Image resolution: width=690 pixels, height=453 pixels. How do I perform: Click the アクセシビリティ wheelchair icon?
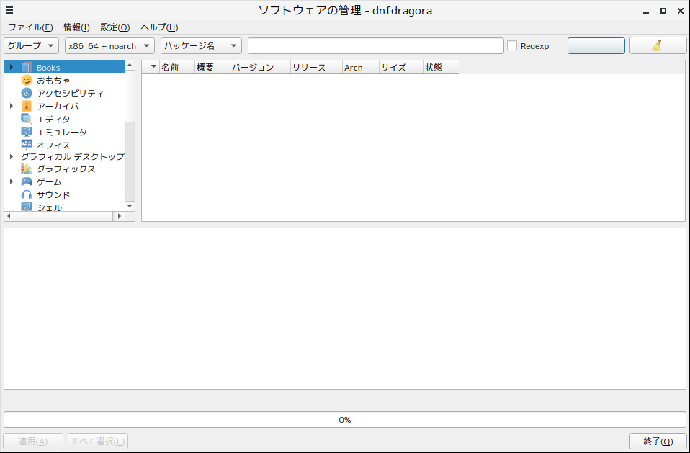27,93
